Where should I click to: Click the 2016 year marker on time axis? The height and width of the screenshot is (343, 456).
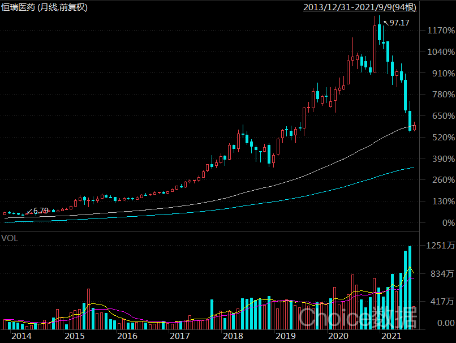127,336
